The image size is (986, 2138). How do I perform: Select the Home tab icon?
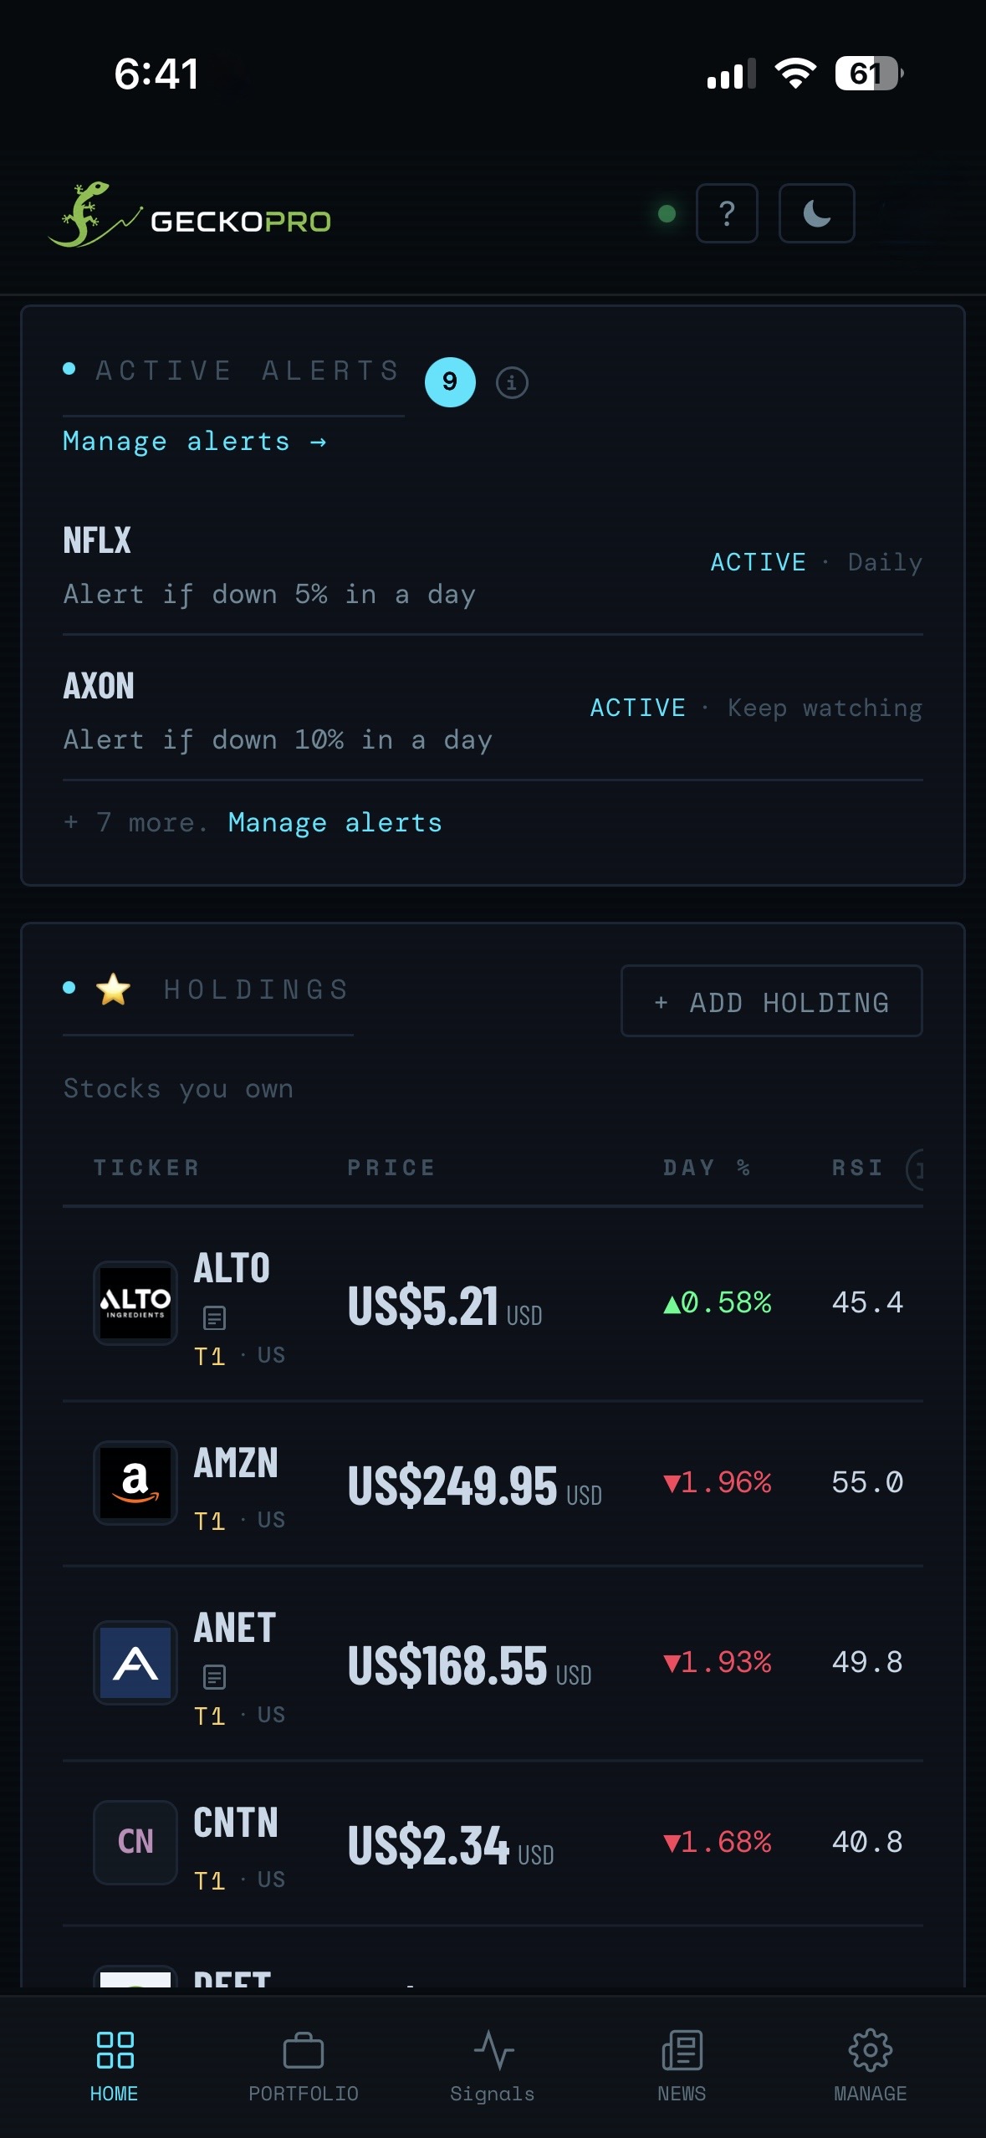115,2050
